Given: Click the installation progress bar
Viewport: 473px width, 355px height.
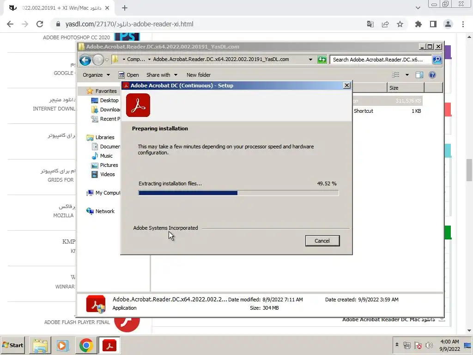Looking at the screenshot, I should [x=238, y=193].
